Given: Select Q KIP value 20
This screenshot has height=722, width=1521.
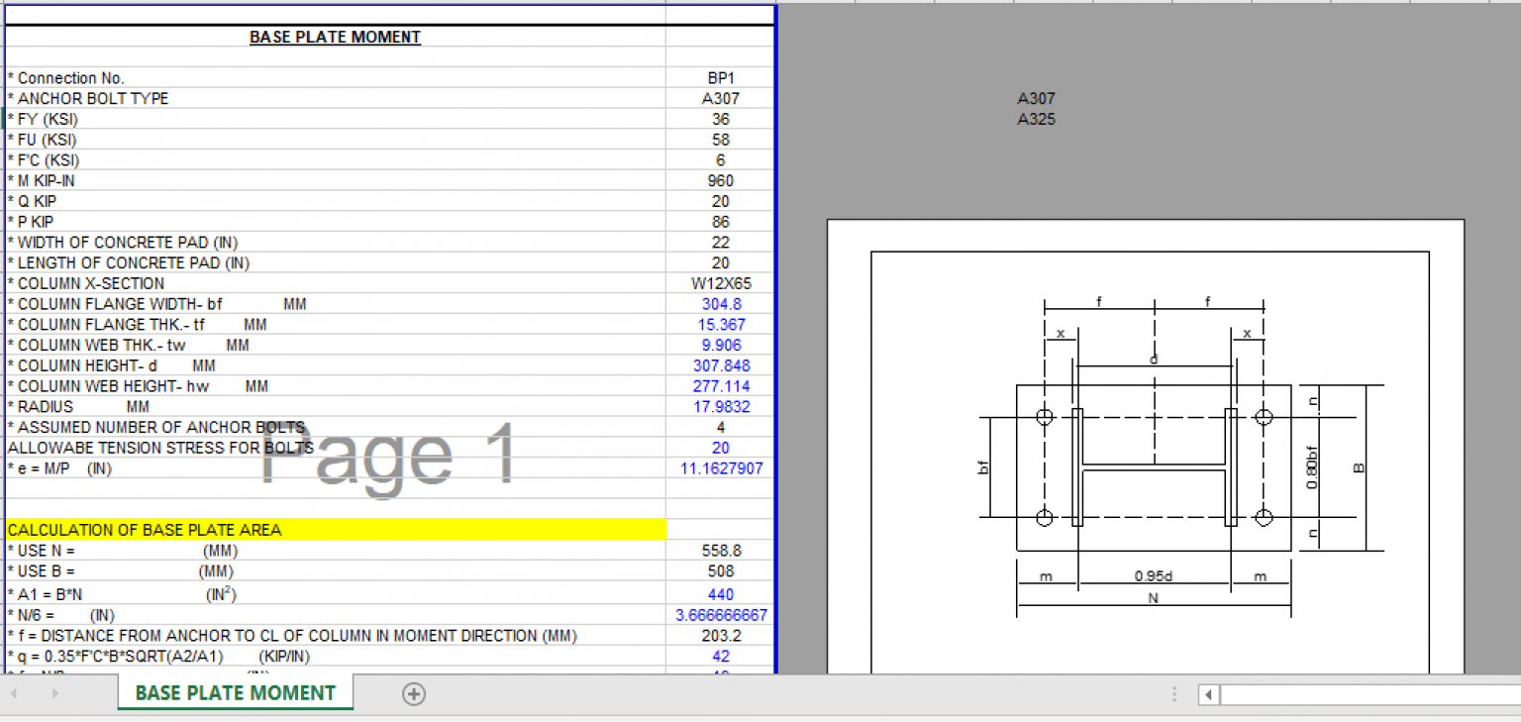Looking at the screenshot, I should point(721,201).
